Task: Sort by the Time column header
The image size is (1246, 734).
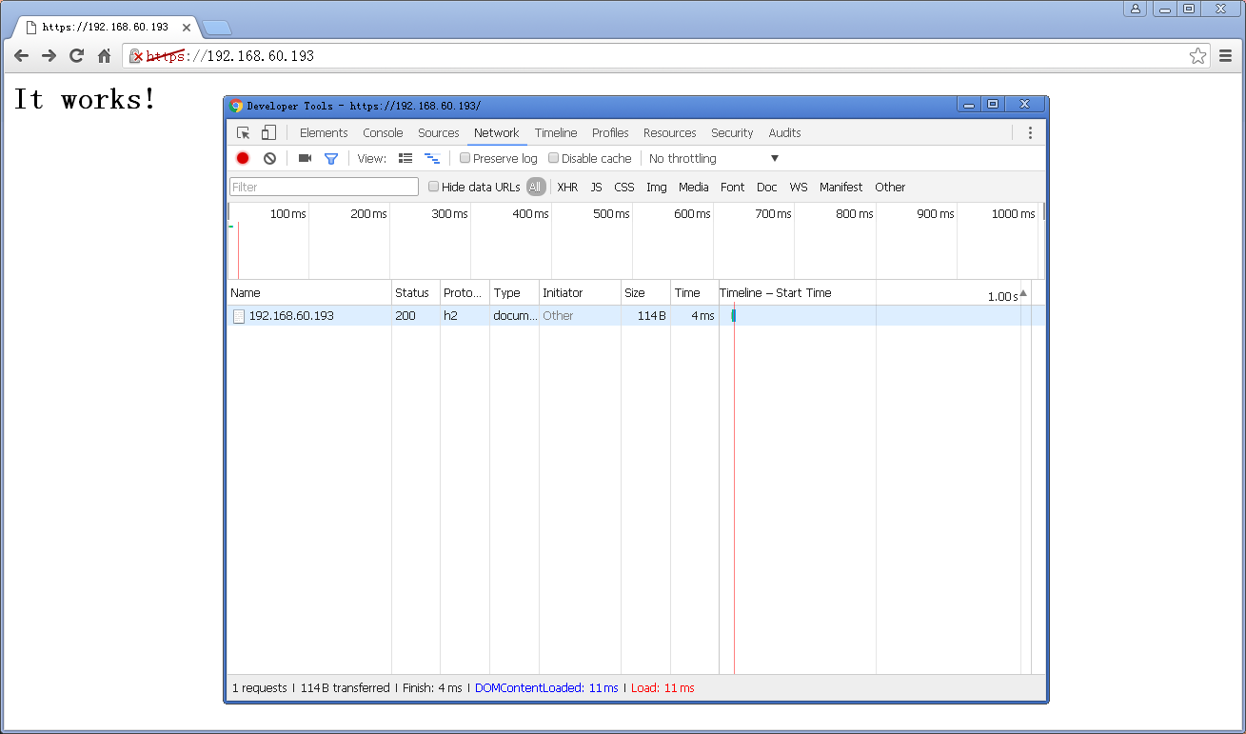Action: (x=694, y=293)
